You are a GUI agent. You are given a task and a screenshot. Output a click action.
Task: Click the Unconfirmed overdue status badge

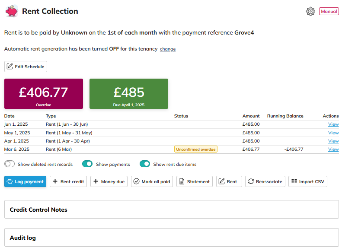pos(196,149)
